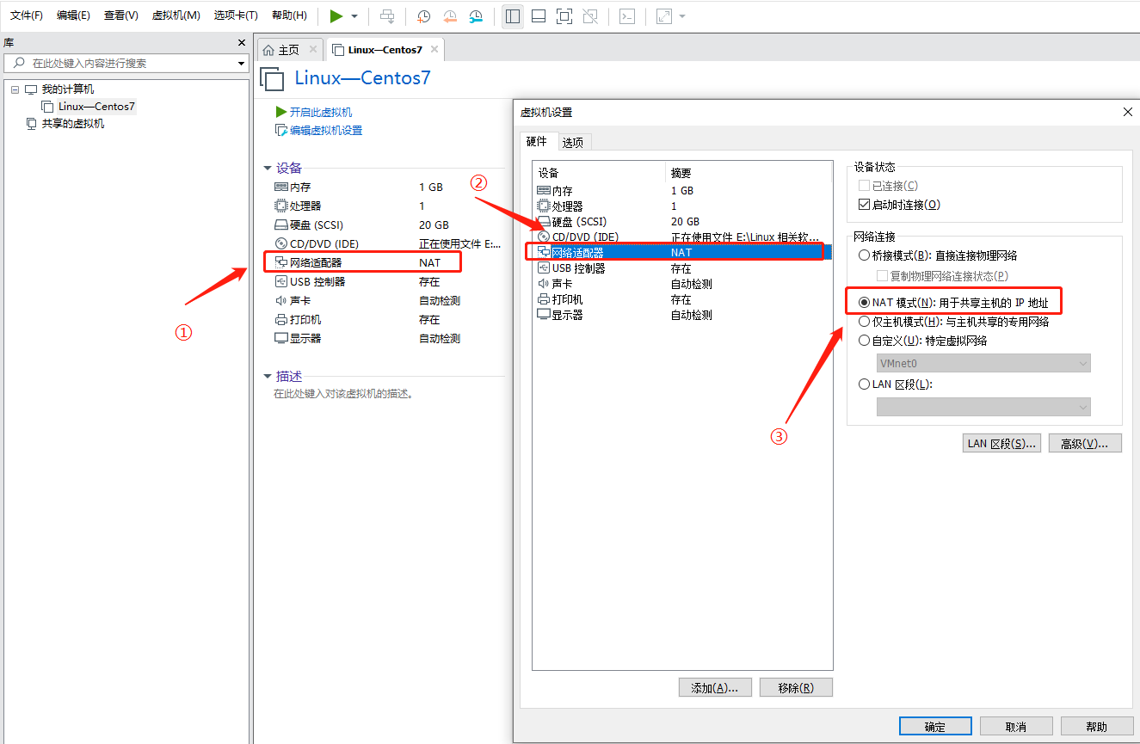Open the 选项卡(T) menu
This screenshot has height=744, width=1140.
tap(237, 15)
